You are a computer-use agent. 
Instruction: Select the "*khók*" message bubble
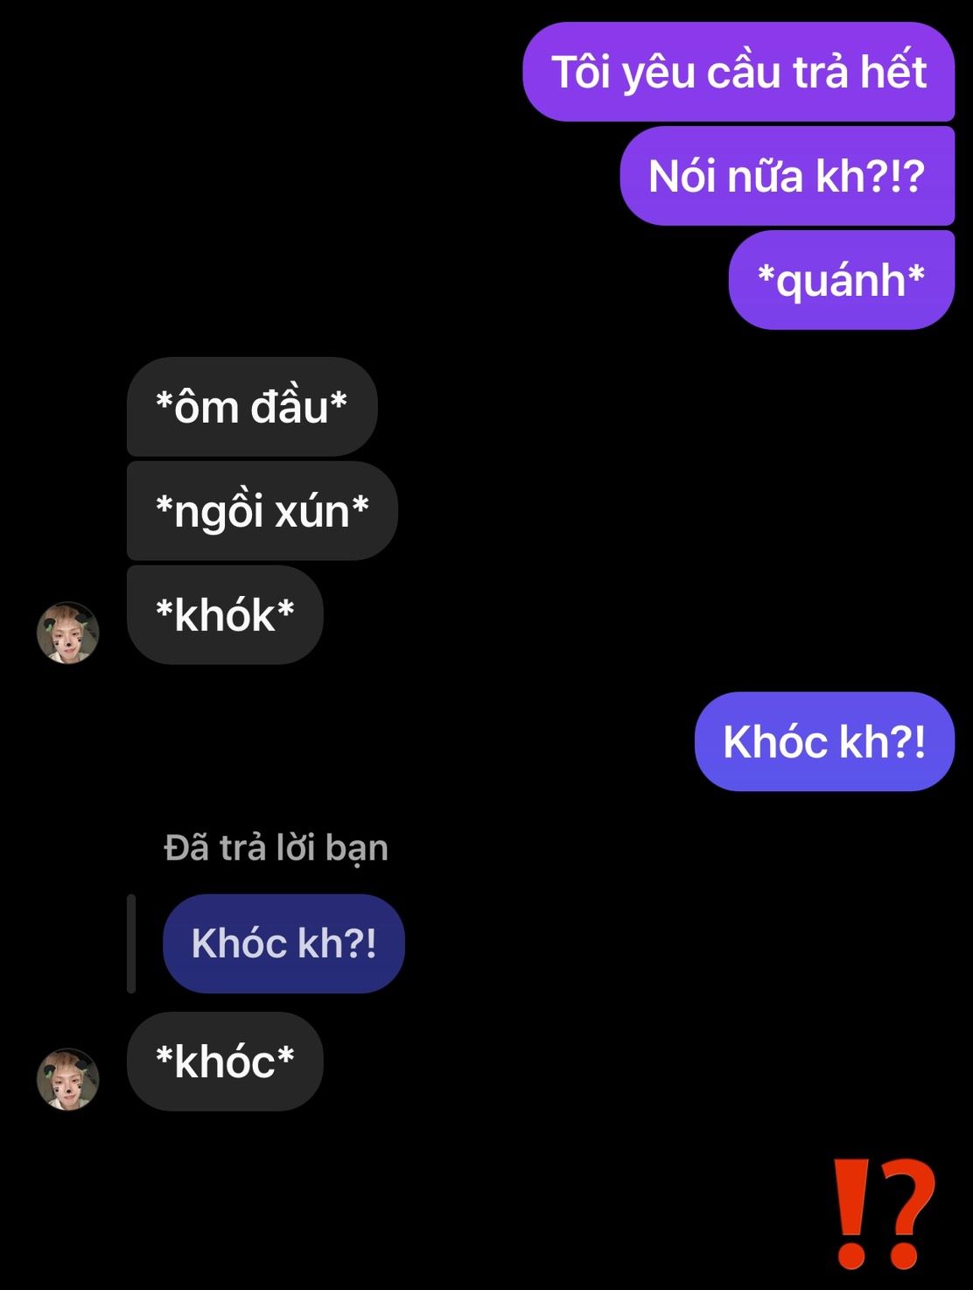tap(225, 615)
